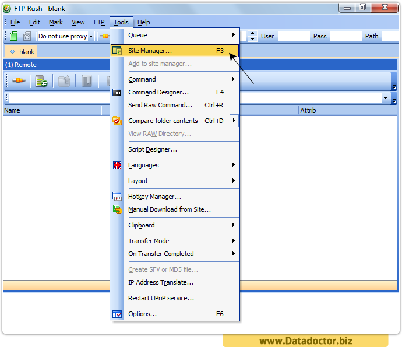Viewport: 402px width, 347px height.
Task: Choose Site Manager from Tools menu
Action: 175,51
